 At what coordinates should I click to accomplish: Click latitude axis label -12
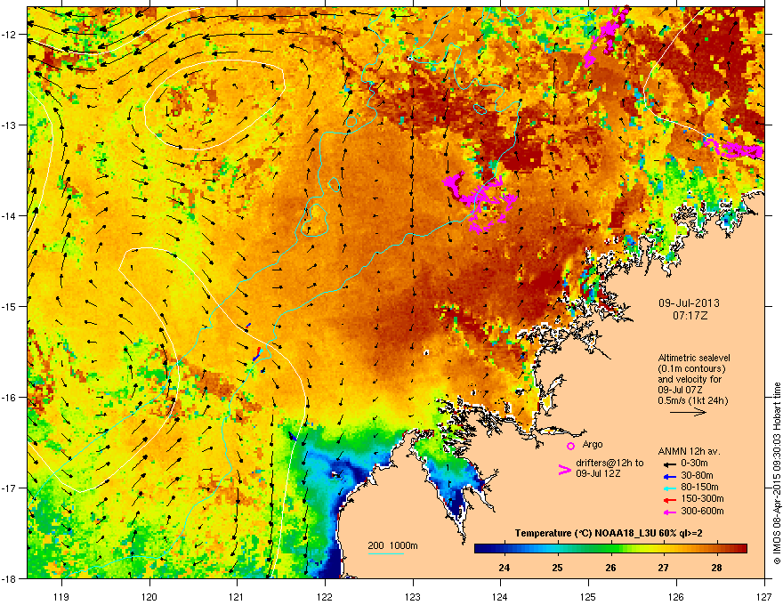coord(10,35)
